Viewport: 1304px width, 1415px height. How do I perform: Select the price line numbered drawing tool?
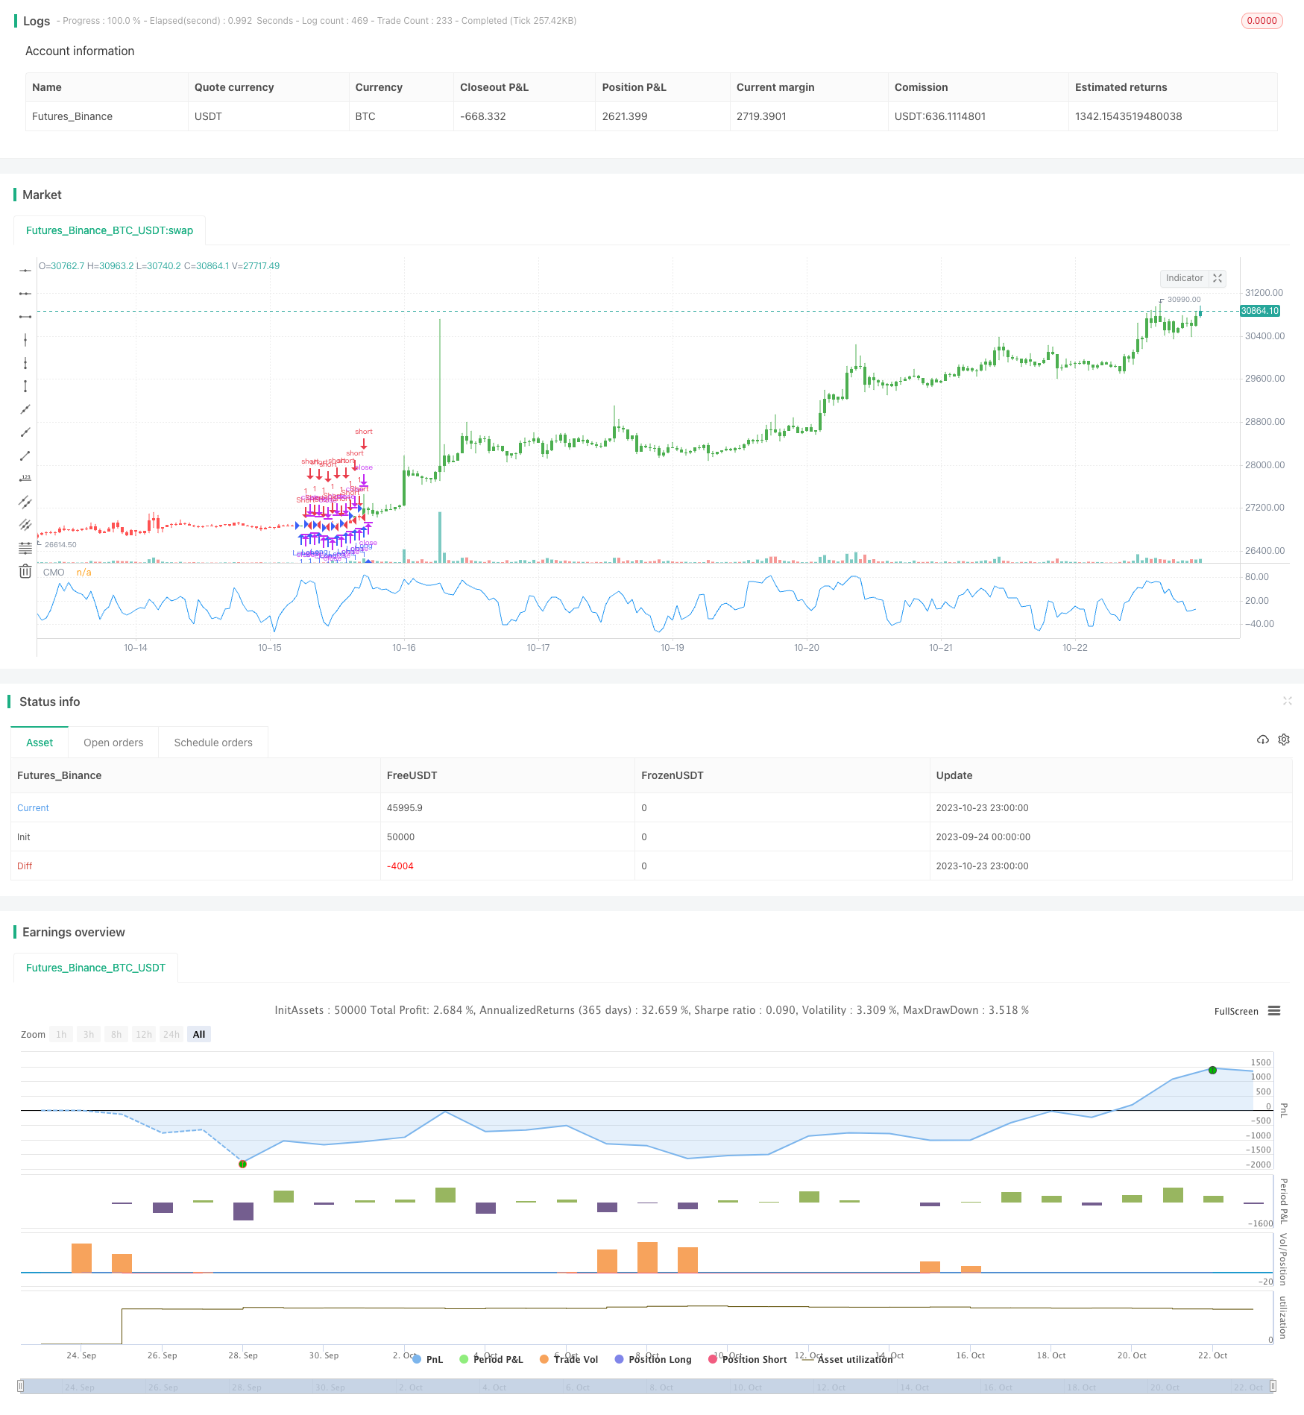25,479
